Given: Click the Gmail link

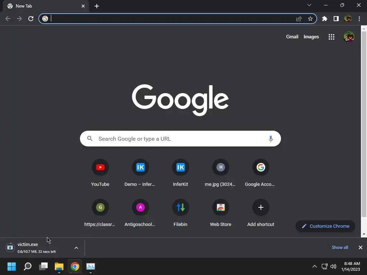Looking at the screenshot, I should [x=292, y=37].
